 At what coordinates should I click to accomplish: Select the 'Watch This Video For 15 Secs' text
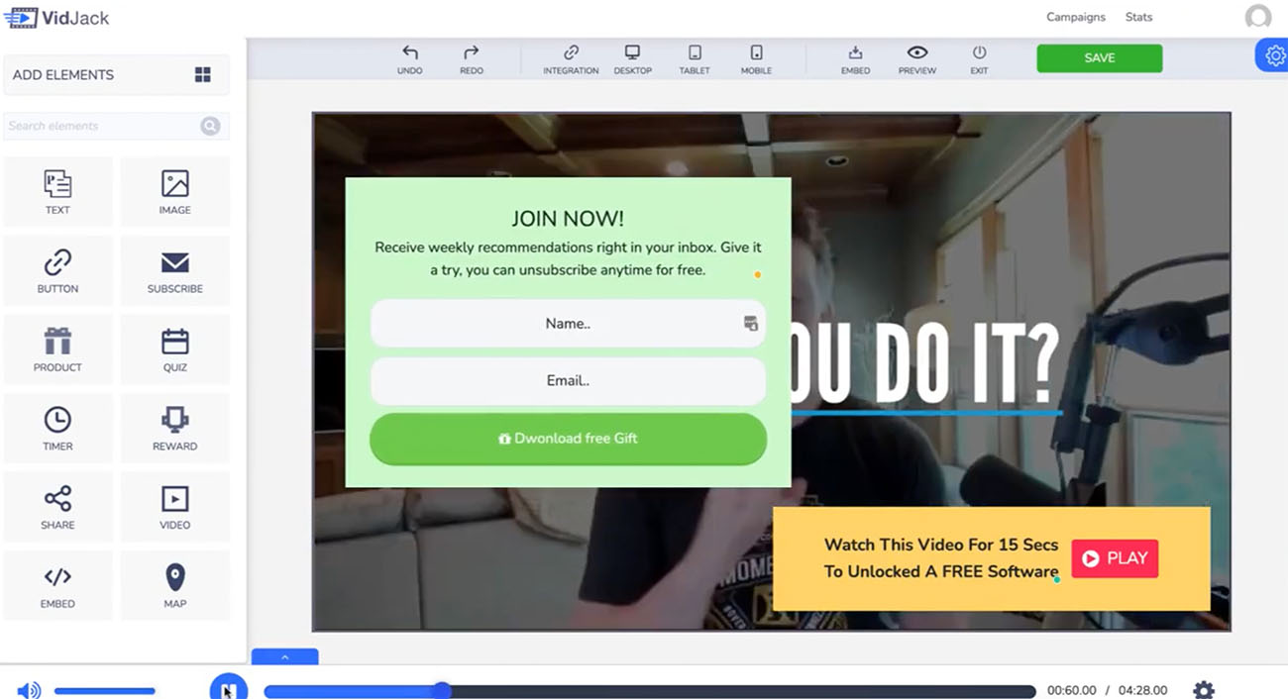click(941, 558)
